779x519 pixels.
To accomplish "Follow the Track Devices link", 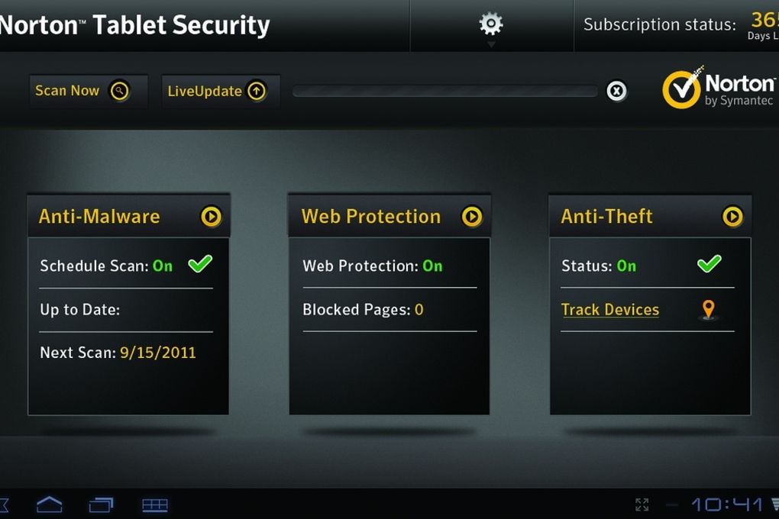I will click(x=610, y=310).
